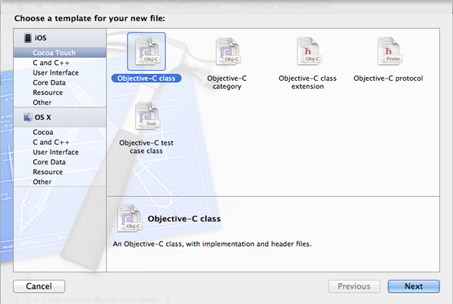Open Other category under OS X
453x304 pixels.
[x=60, y=182]
